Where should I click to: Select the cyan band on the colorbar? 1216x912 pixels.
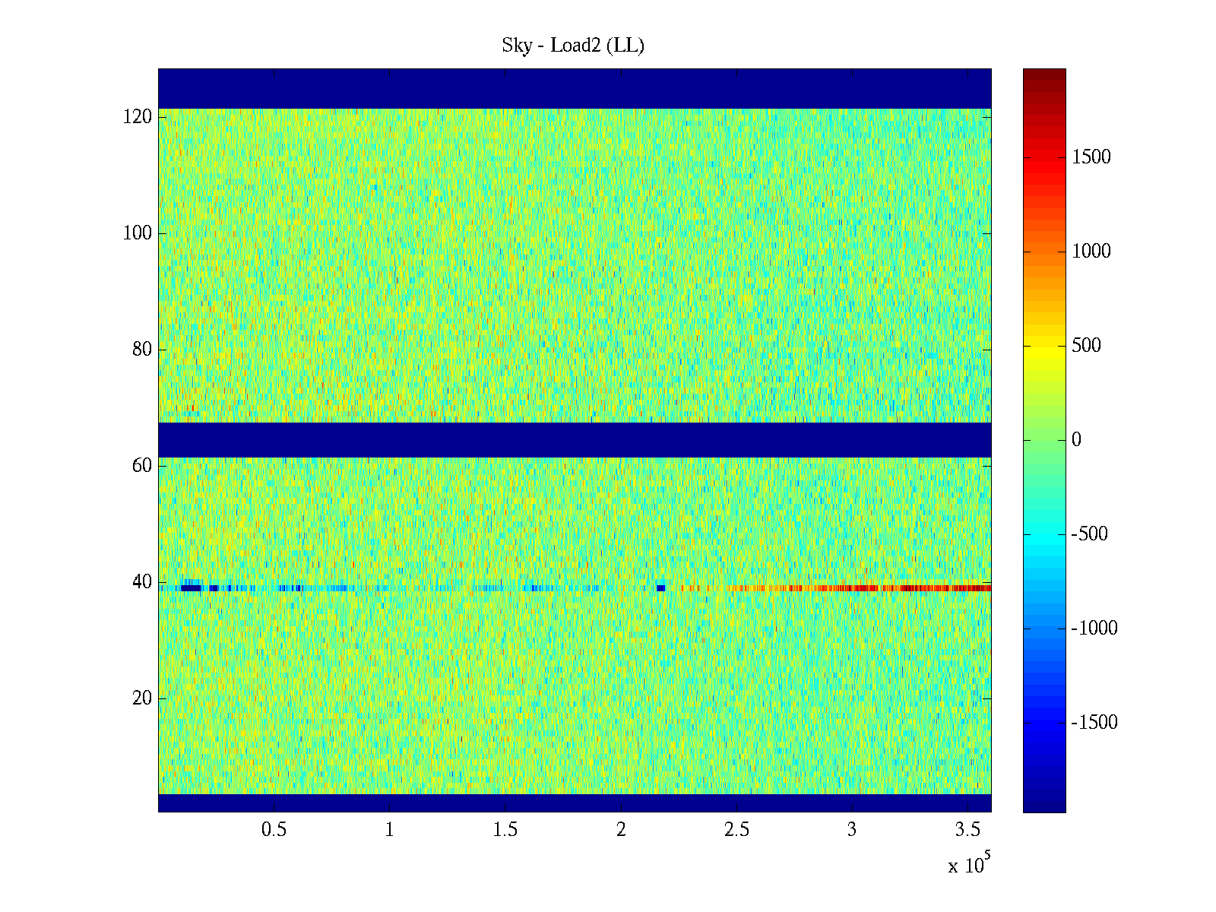pos(1043,534)
